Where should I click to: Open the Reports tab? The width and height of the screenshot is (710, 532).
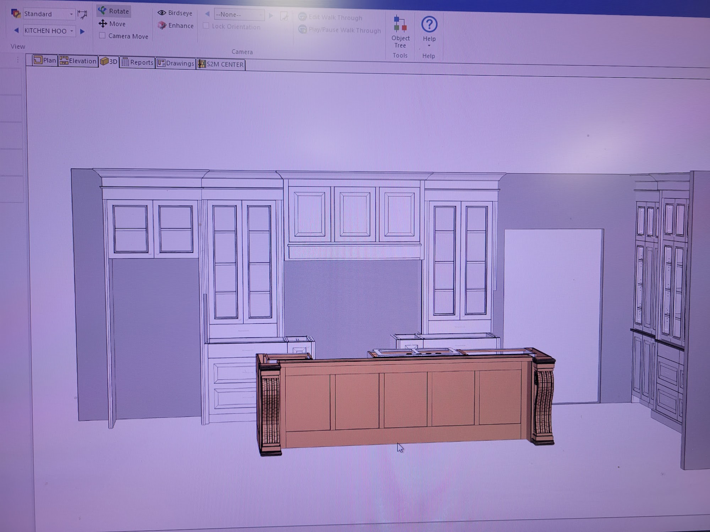[137, 62]
